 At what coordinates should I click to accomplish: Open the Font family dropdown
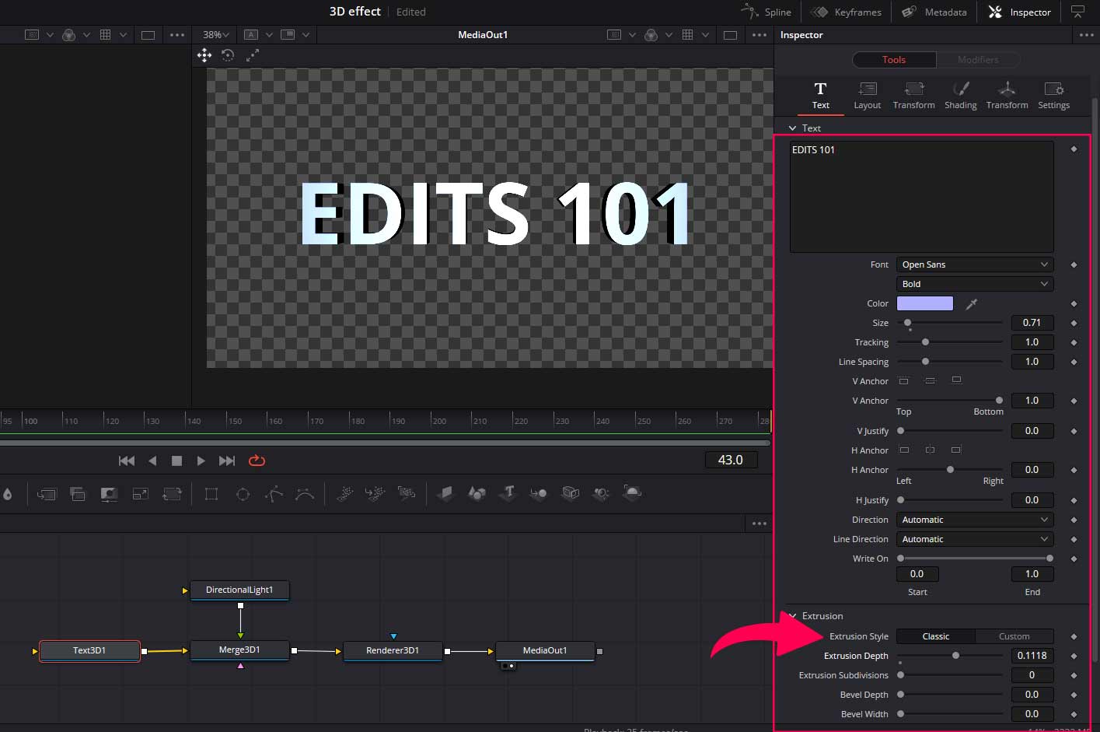tap(975, 264)
